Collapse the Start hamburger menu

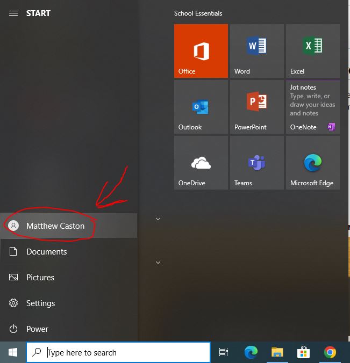tap(13, 13)
